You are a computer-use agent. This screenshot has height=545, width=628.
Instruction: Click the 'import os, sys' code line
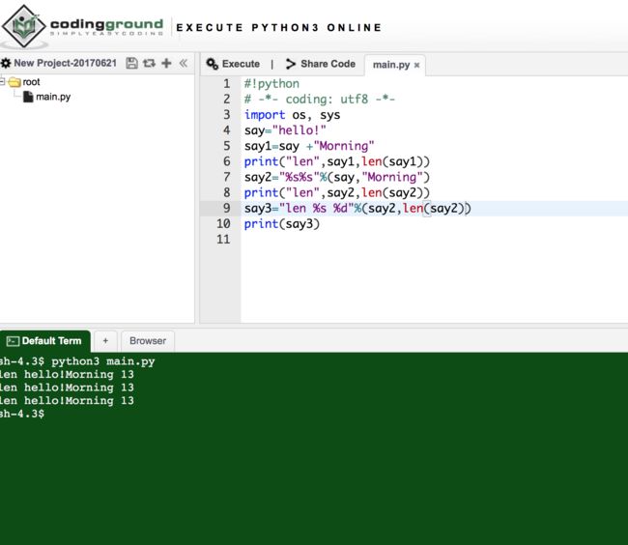(293, 115)
